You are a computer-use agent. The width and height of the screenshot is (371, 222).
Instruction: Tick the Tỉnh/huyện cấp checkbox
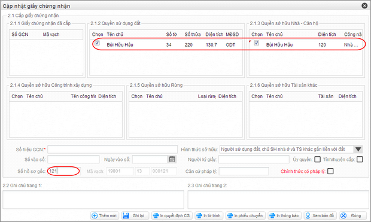360,159
